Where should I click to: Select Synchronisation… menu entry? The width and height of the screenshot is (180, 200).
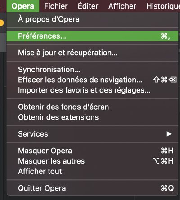click(x=92, y=70)
